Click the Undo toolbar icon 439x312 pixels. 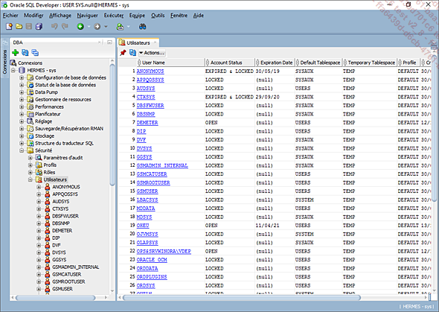54,26
